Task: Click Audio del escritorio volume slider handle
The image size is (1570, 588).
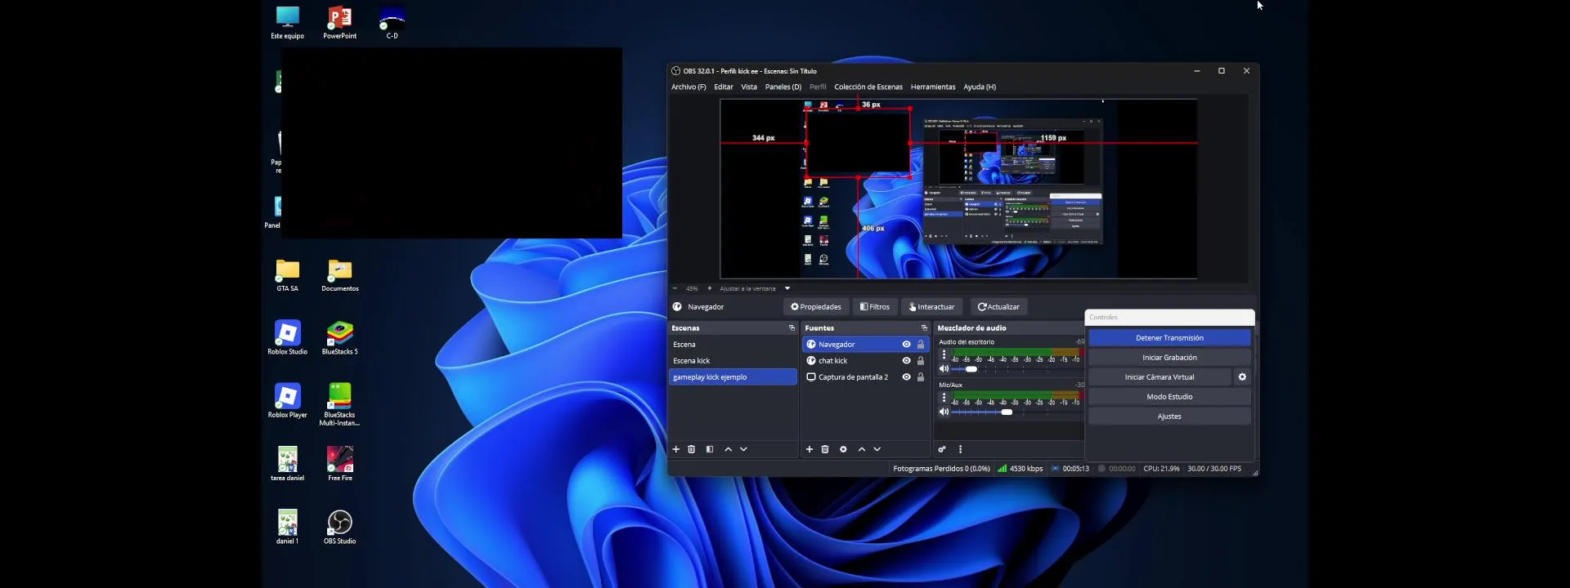Action: tap(971, 369)
